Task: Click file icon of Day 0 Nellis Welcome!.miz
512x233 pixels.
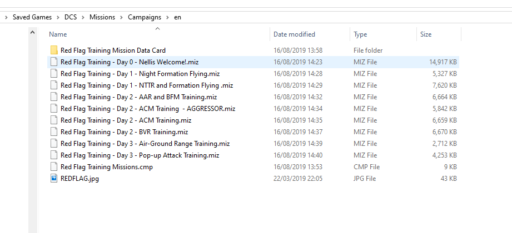Action: click(x=54, y=62)
